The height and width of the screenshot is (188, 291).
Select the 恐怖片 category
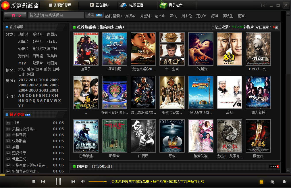23,49
